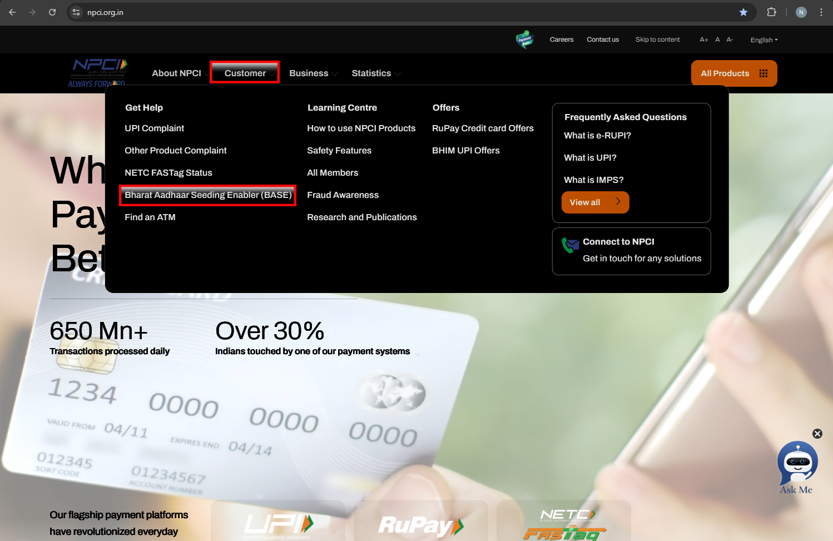
Task: Close the Ask Me chatbot bubble
Action: (x=817, y=434)
